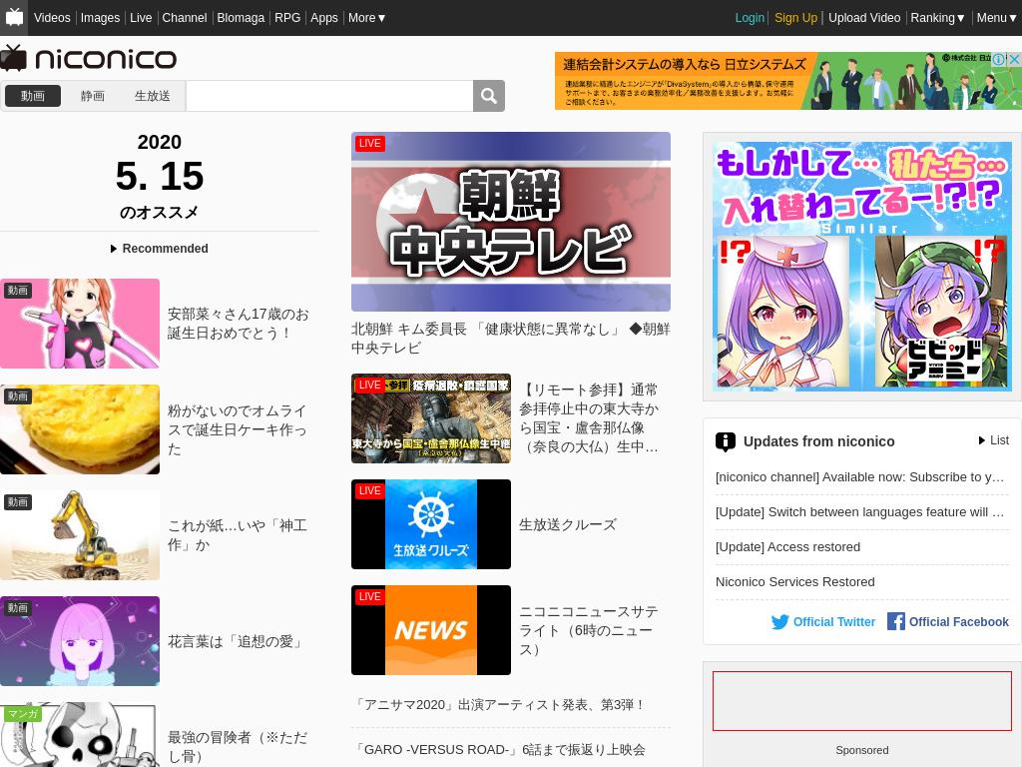Open Blomaga in the top navigation
Image resolution: width=1022 pixels, height=767 pixels.
coord(241,18)
